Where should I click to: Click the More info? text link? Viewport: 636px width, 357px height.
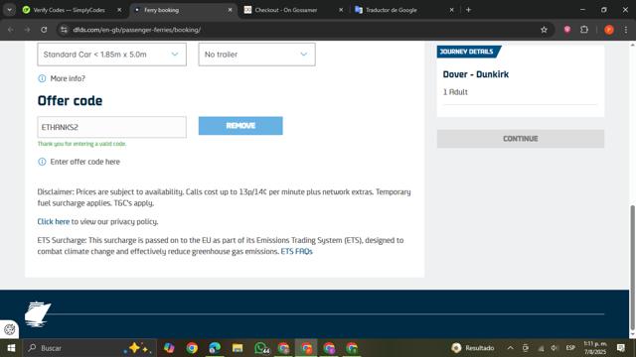click(68, 78)
